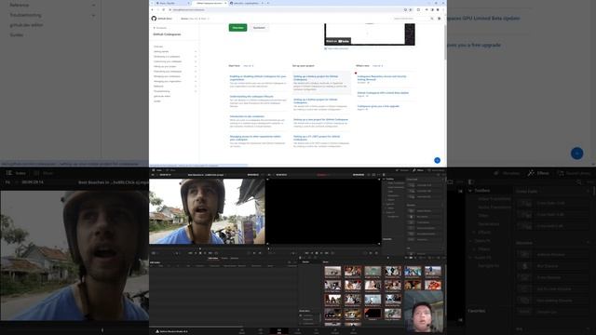Switch to the Media page in DaVinci Resolve
Screen dimensions: 596x335
[242, 331]
